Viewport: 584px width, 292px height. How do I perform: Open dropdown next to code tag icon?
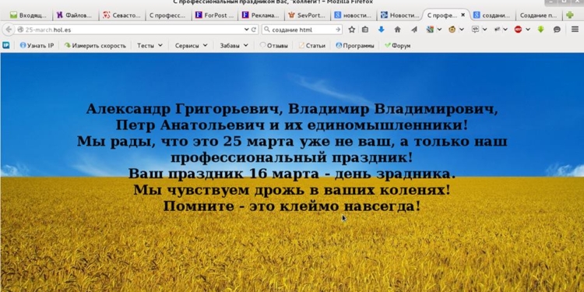click(x=484, y=30)
